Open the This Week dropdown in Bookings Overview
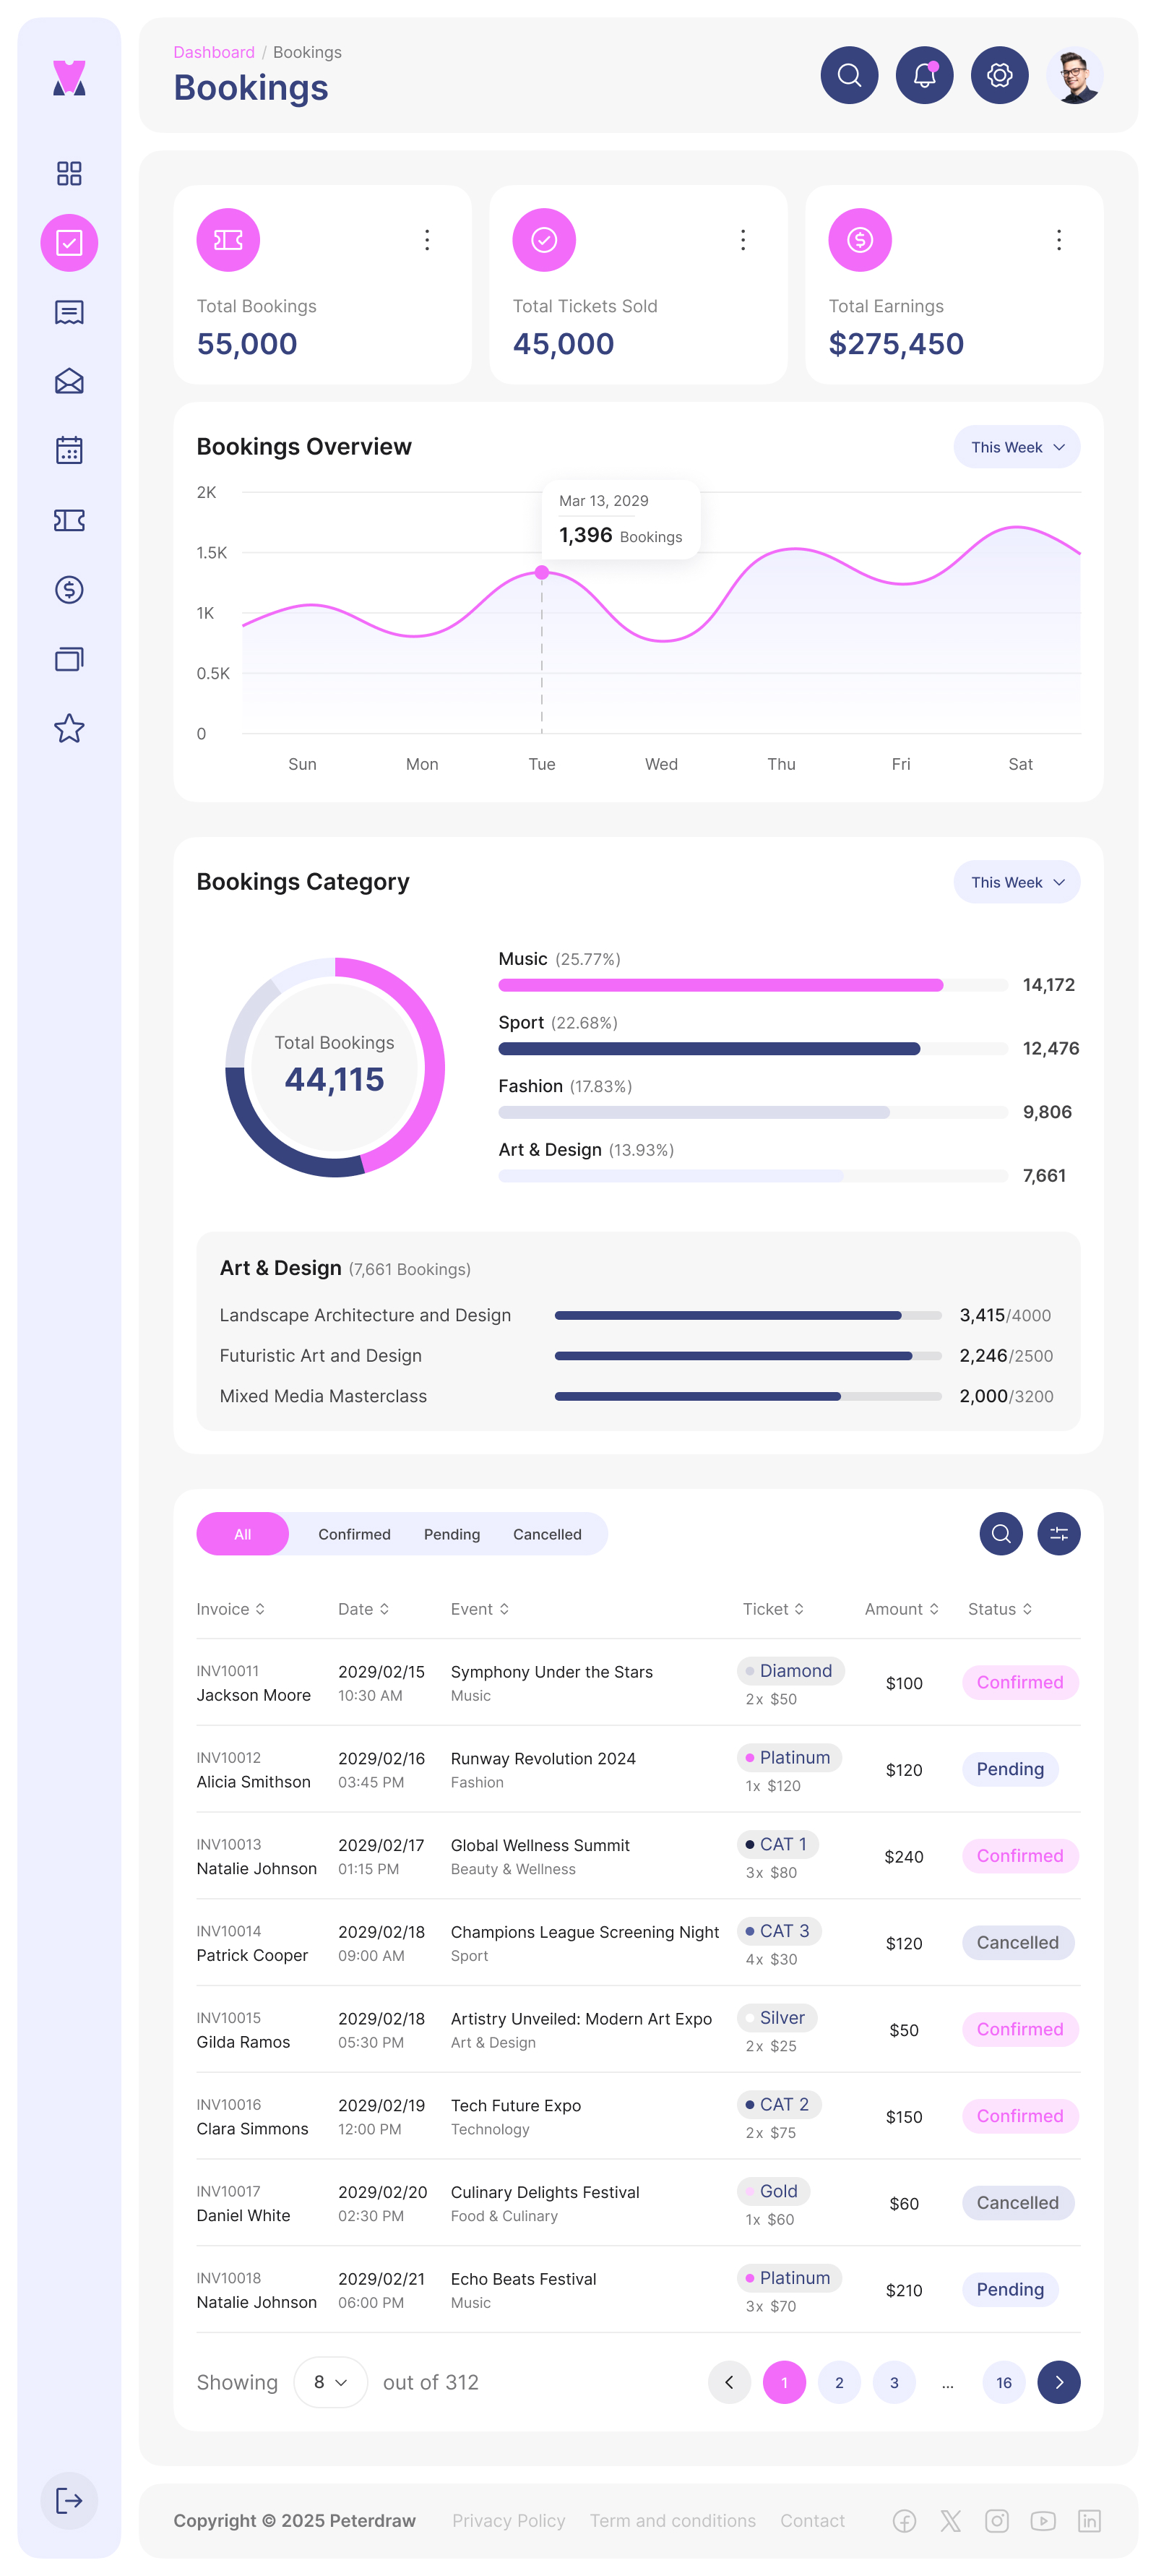The height and width of the screenshot is (2576, 1156). [1016, 447]
